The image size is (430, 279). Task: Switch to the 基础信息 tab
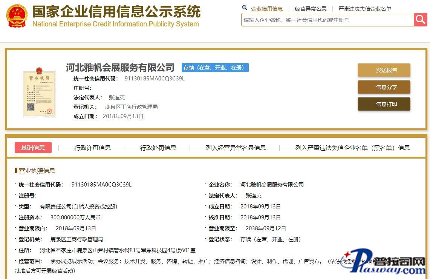point(33,148)
